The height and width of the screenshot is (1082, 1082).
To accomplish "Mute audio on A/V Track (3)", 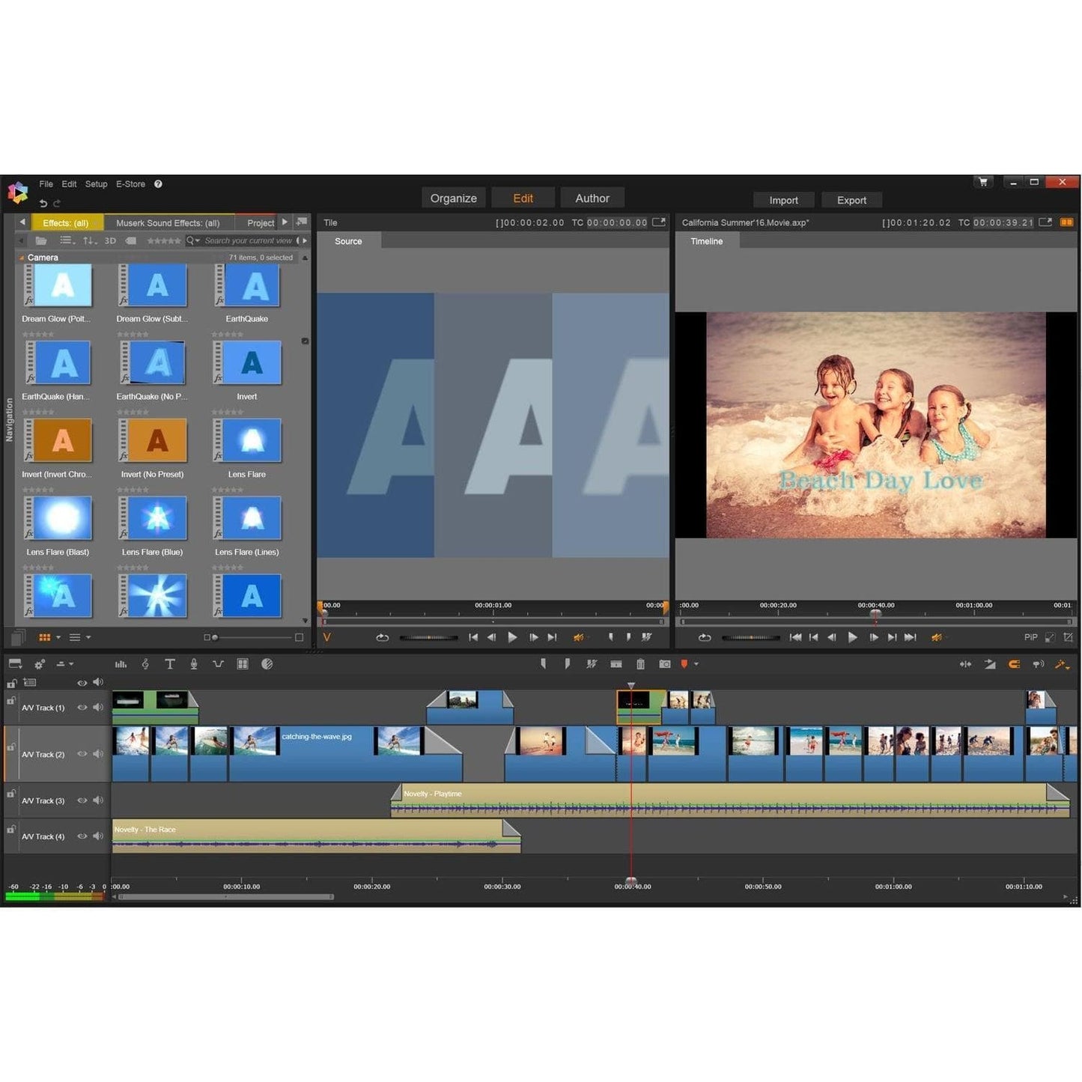I will pos(98,800).
